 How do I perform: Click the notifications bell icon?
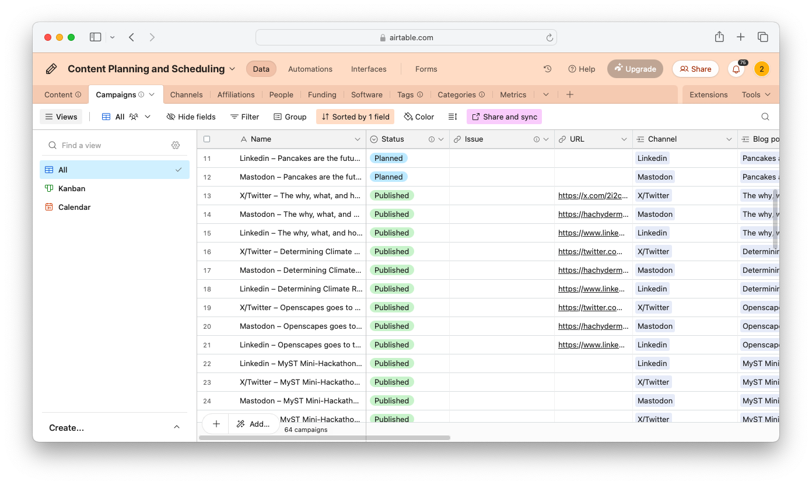(x=736, y=69)
